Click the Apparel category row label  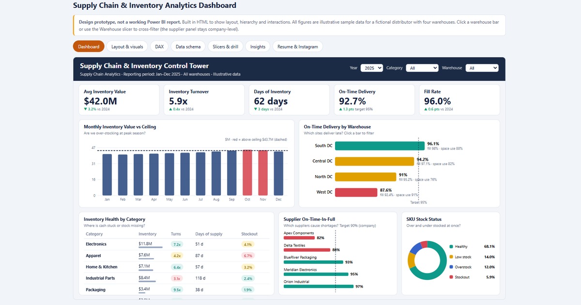(x=93, y=255)
